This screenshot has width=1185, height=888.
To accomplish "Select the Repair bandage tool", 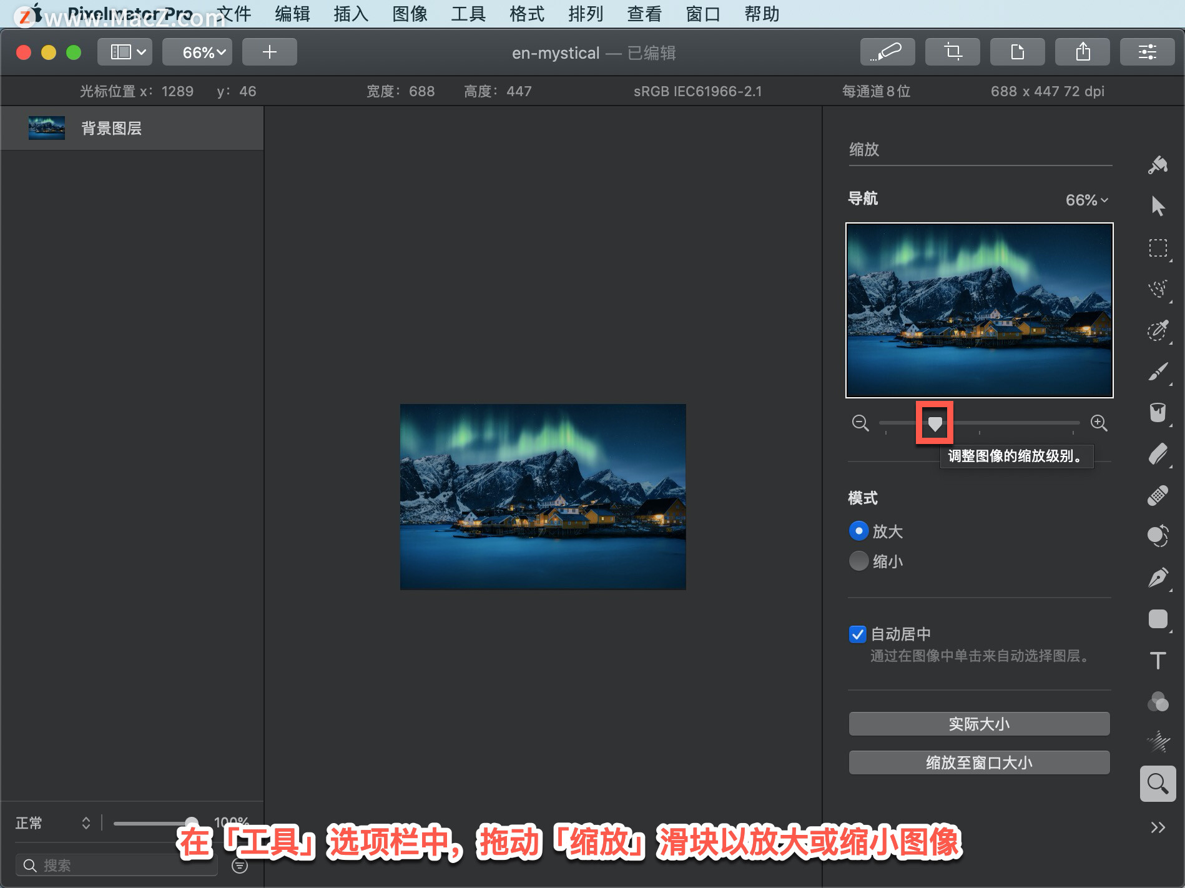I will coord(1158,495).
